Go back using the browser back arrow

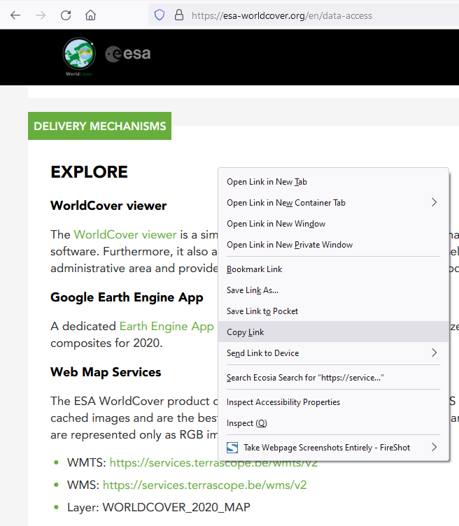[x=15, y=15]
